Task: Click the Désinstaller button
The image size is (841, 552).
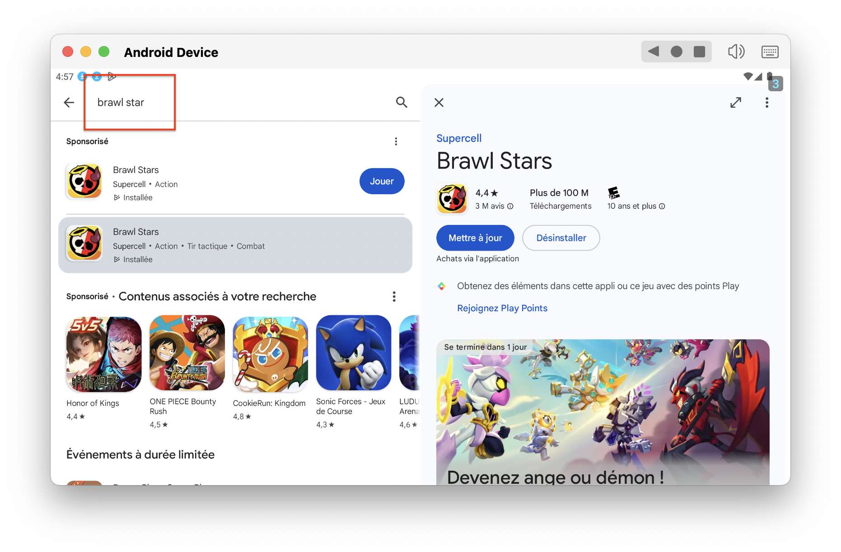Action: pyautogui.click(x=561, y=238)
